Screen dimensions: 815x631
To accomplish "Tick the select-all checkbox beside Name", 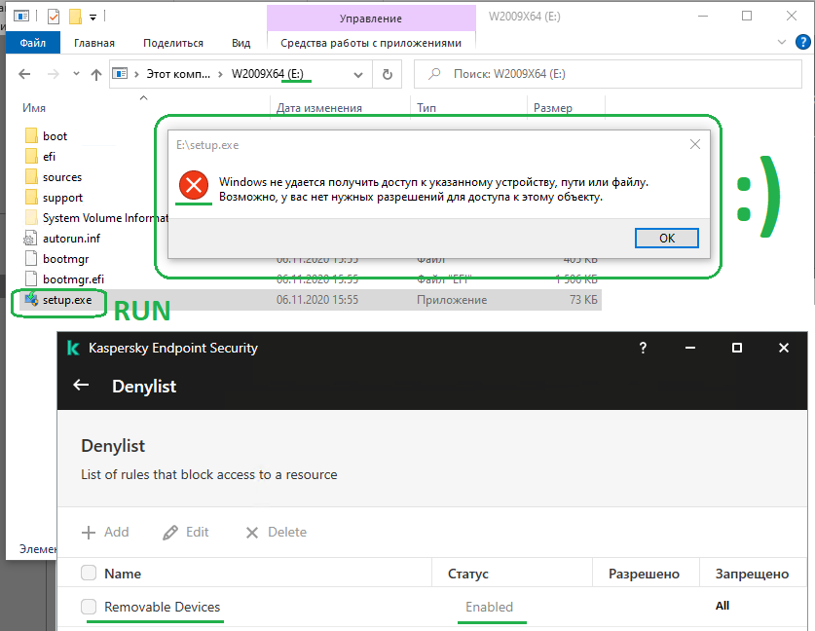I will pos(89,573).
